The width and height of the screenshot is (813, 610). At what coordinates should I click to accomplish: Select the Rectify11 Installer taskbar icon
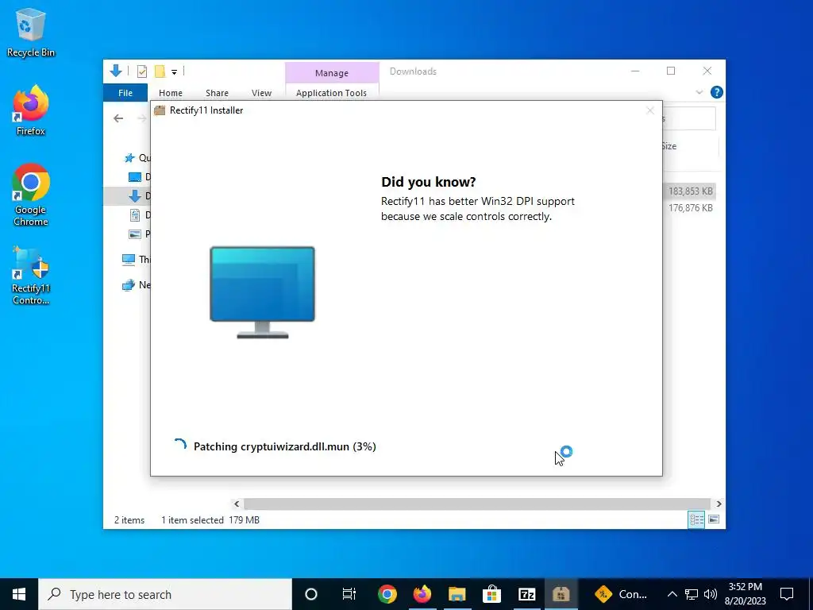coord(561,594)
